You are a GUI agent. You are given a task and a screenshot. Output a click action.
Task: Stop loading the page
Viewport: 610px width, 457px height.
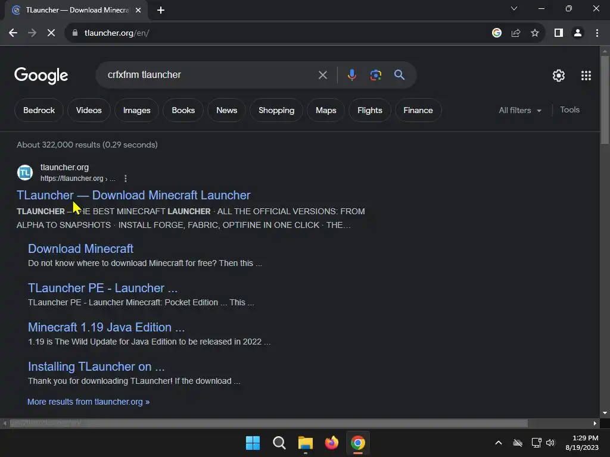click(51, 33)
